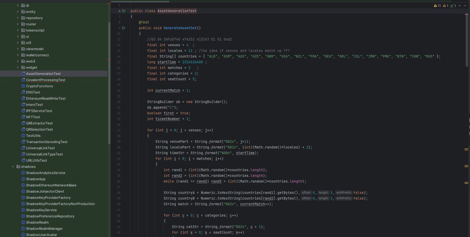Expand the entity folder
This screenshot has width=470, height=237.
18,12
